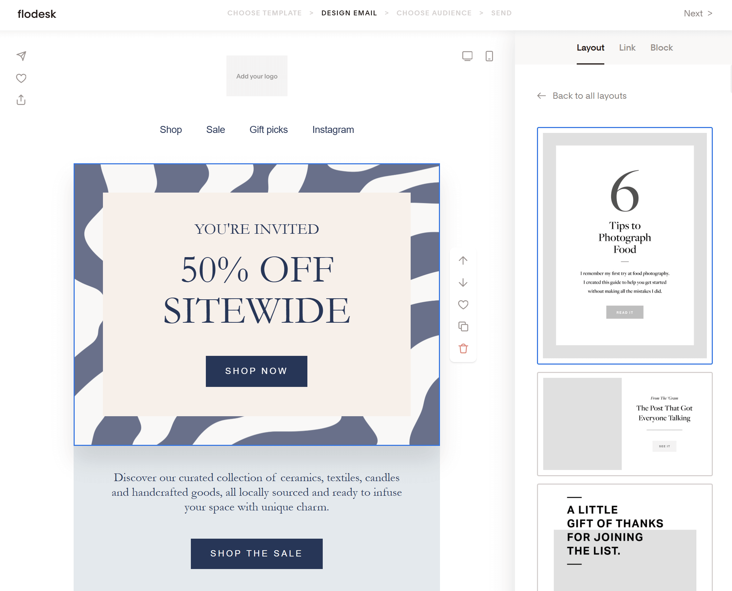
Task: Switch to mobile preview mode
Action: [488, 56]
